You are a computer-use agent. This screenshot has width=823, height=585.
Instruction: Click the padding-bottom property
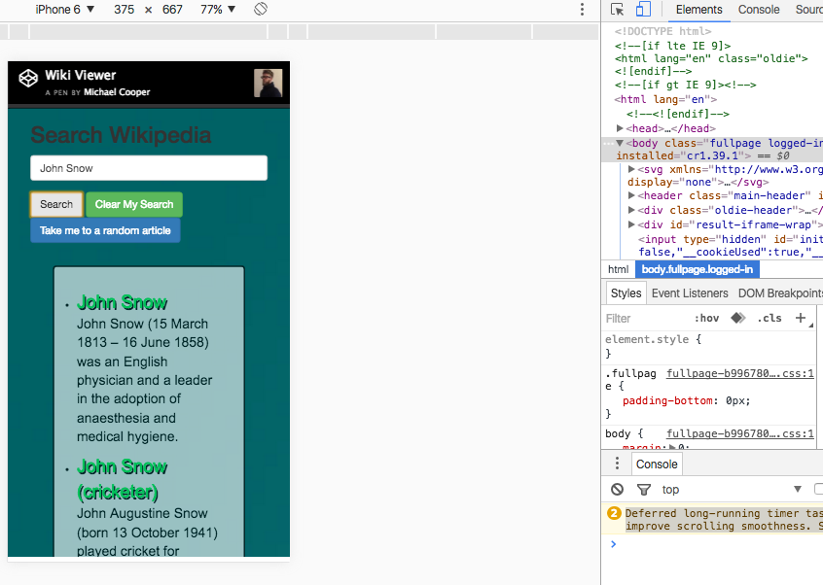[667, 400]
